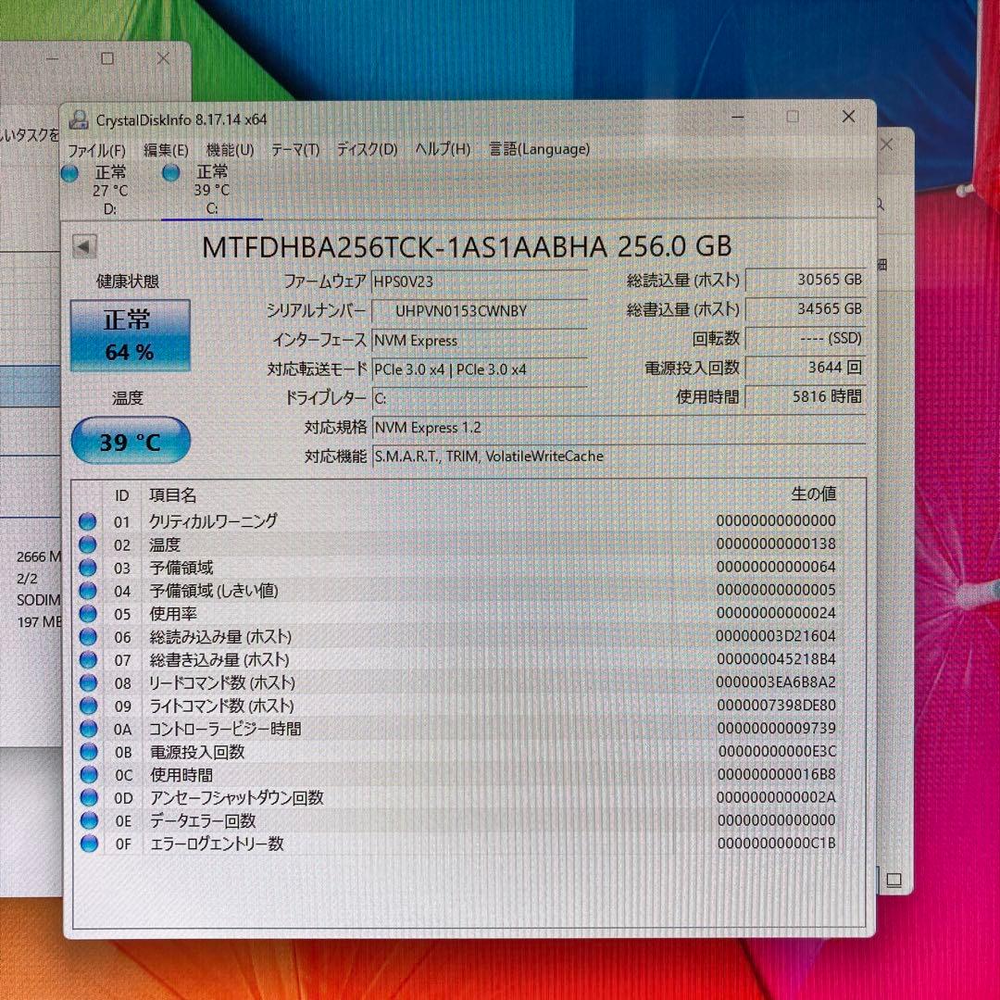Click status orb for 使用率 row
This screenshot has width=1000, height=1000.
(x=88, y=614)
